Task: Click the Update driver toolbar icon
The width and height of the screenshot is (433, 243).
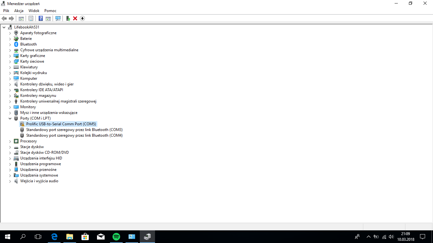Action: point(68,18)
